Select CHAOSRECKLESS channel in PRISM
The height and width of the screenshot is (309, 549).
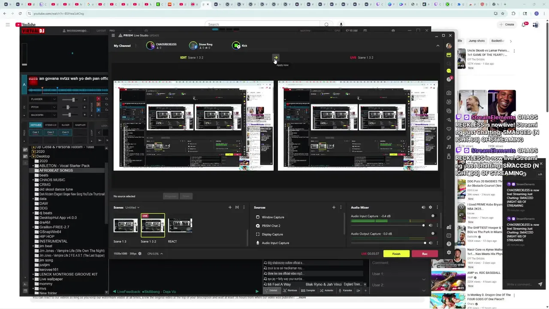pos(161,45)
